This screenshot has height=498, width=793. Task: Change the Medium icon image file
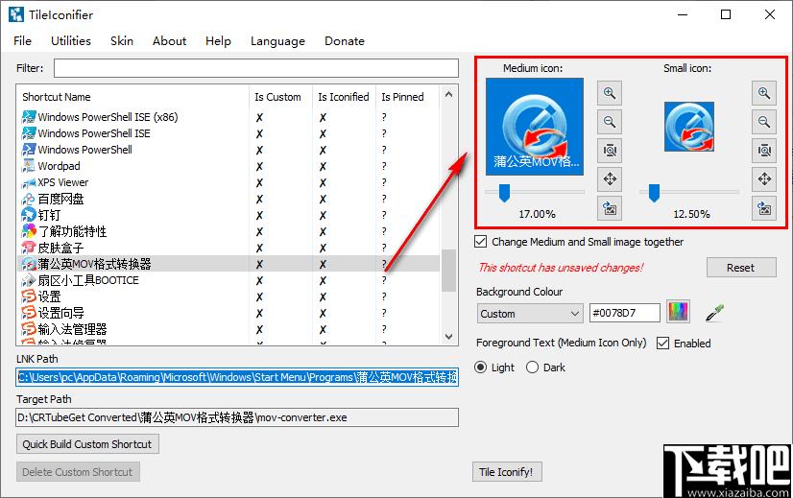click(610, 208)
